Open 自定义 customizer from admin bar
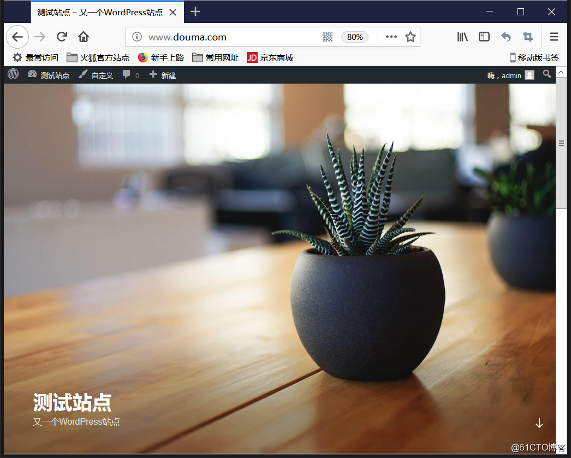 (96, 75)
